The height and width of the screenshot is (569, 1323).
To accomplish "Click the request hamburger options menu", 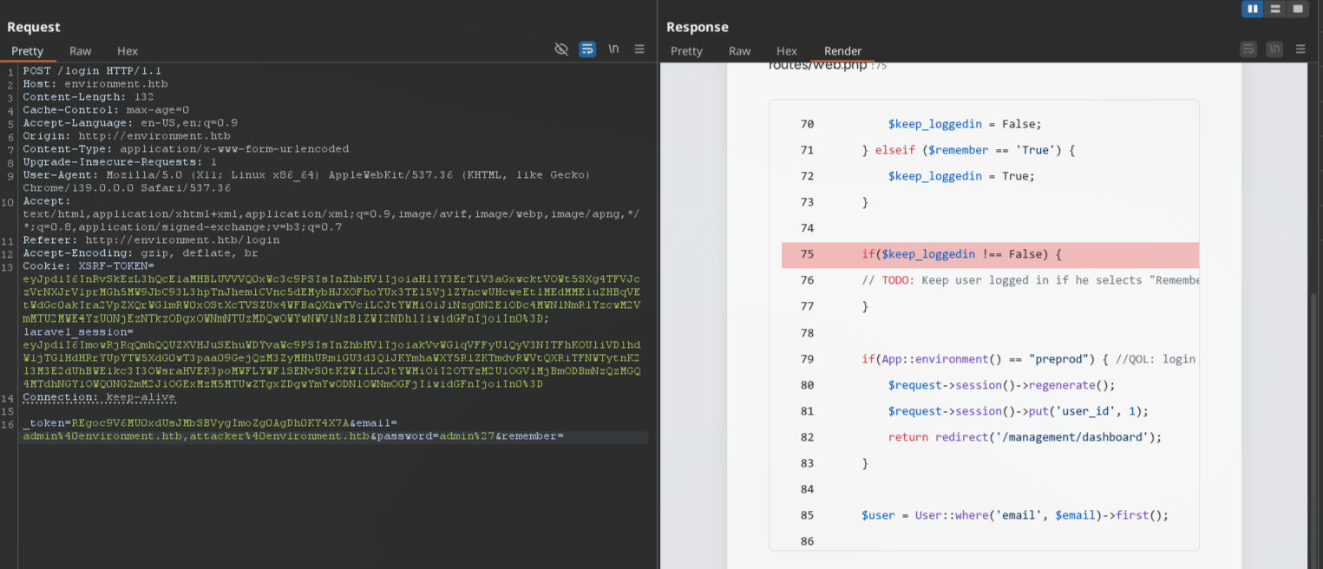I will 639,49.
